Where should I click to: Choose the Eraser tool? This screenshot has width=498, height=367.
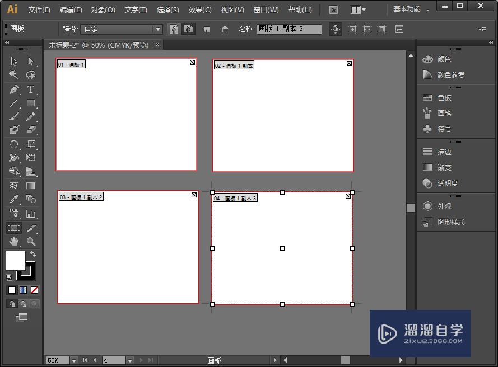31,130
